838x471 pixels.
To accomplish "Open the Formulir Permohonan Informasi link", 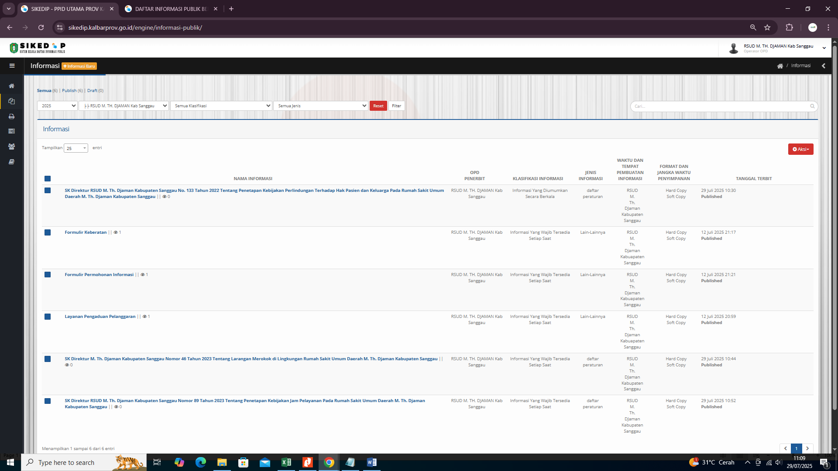I will pyautogui.click(x=99, y=275).
